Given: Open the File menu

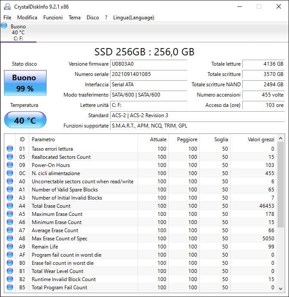Looking at the screenshot, I should pos(7,18).
